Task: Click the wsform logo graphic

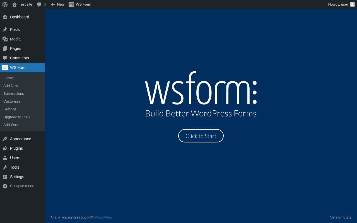Action: tap(201, 88)
